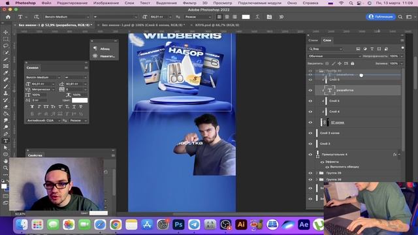Click the Home icon in options bar

tap(8, 17)
